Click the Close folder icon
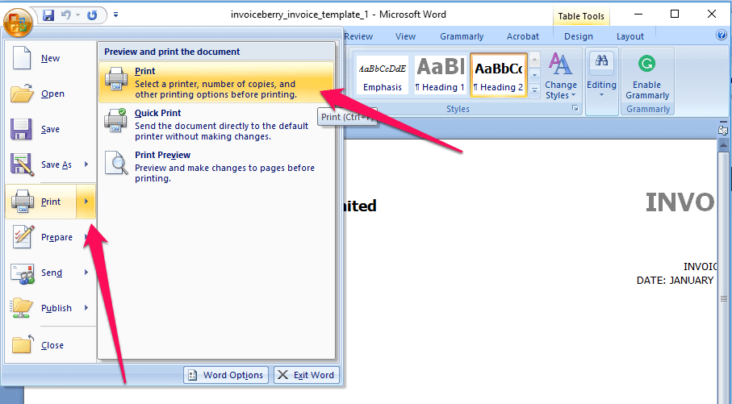This screenshot has height=404, width=732. (x=23, y=344)
